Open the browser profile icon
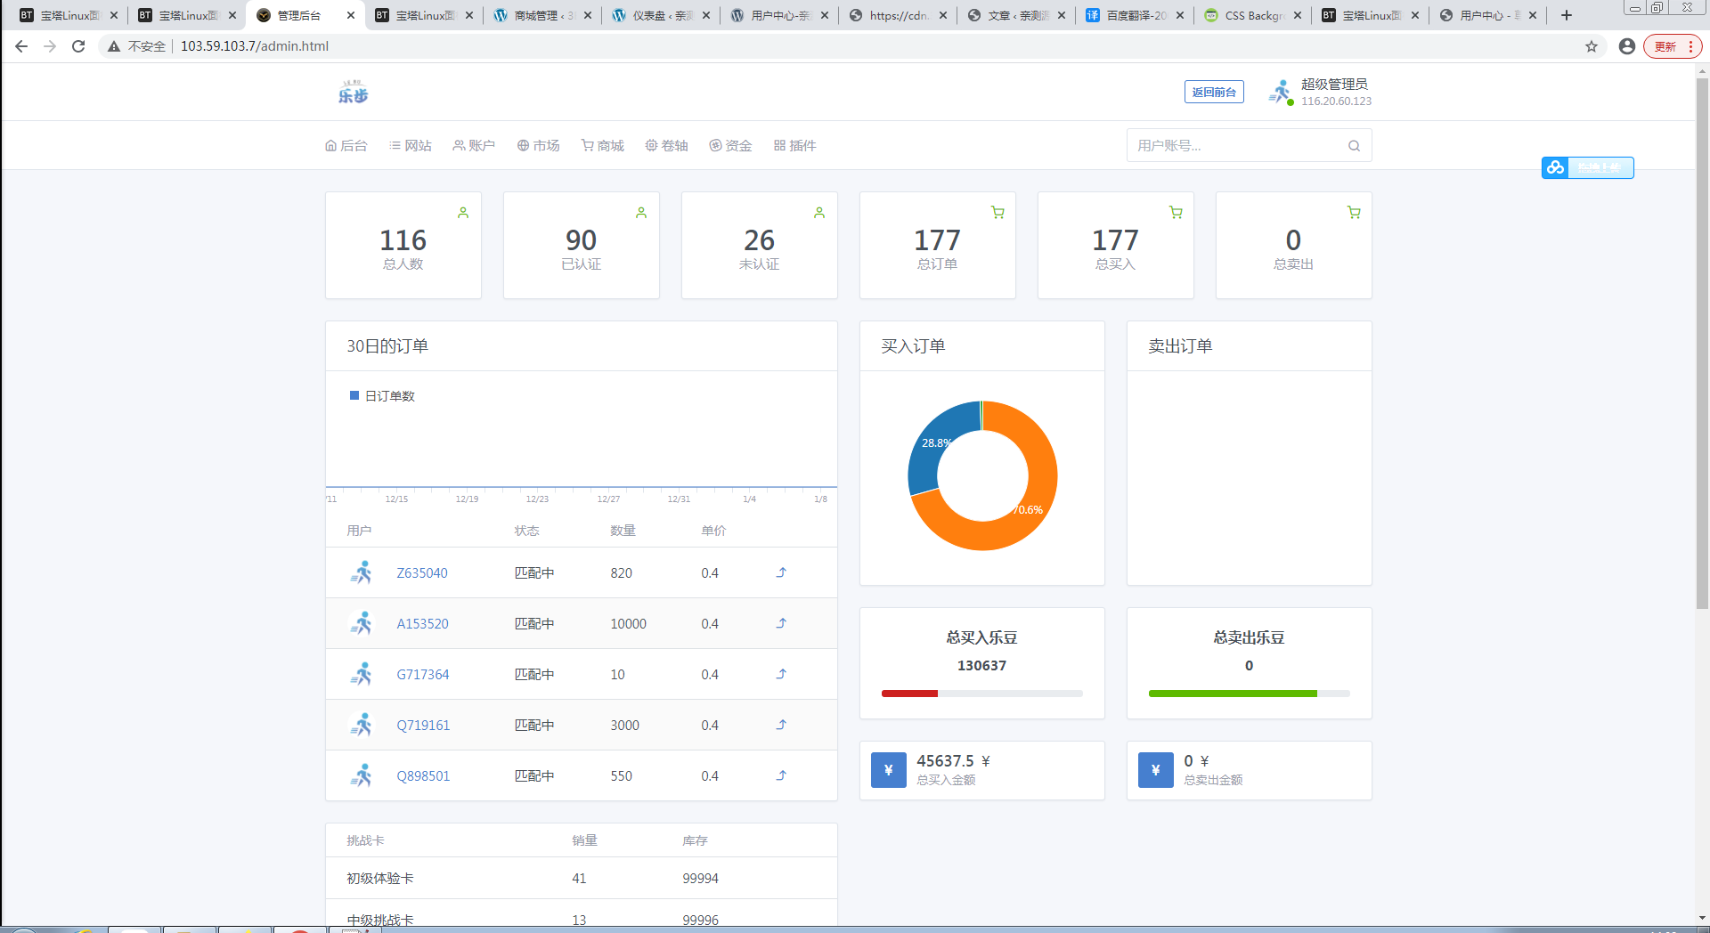Viewport: 1710px width, 933px height. pos(1626,46)
